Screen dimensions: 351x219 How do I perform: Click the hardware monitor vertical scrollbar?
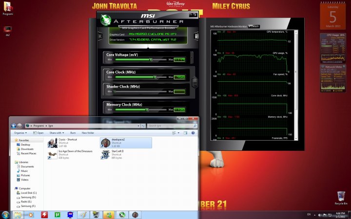coord(296,85)
